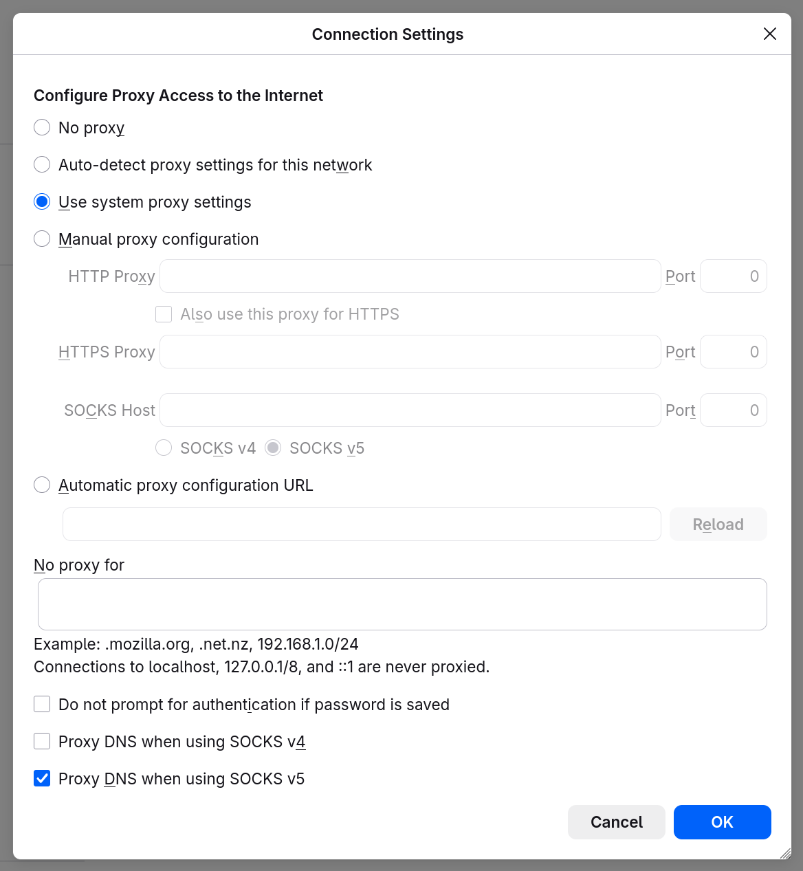Select Use system proxy settings
The height and width of the screenshot is (871, 803).
42,202
